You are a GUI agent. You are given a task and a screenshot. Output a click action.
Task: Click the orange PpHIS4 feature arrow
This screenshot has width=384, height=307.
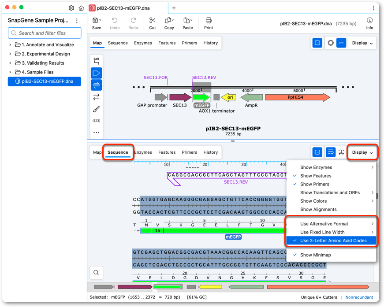point(297,97)
